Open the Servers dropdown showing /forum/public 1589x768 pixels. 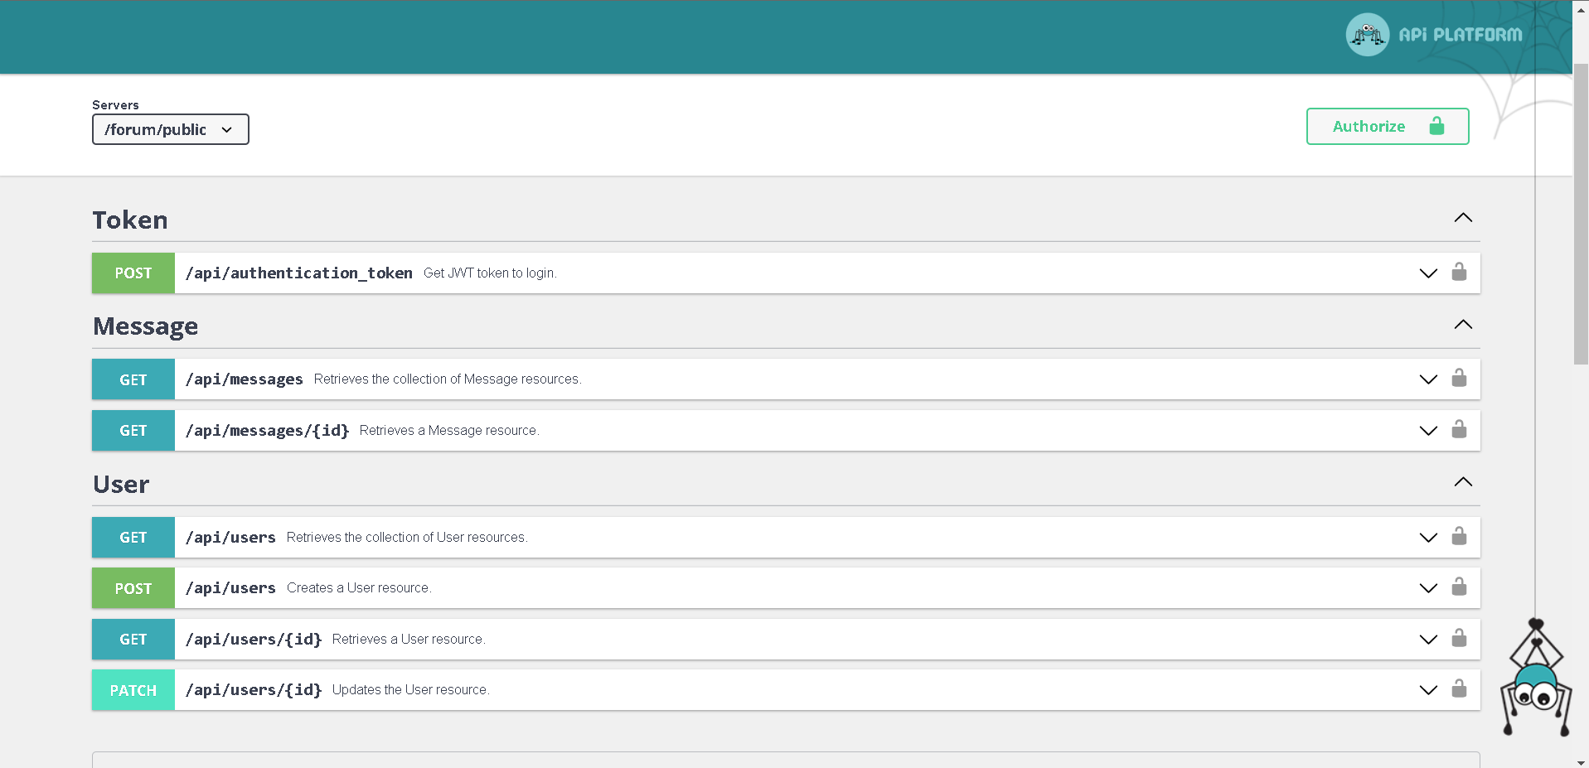click(170, 129)
